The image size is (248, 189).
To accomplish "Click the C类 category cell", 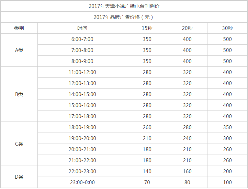I will click(19, 144).
